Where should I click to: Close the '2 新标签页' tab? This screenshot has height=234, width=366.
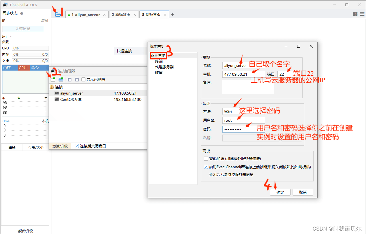click(x=135, y=15)
